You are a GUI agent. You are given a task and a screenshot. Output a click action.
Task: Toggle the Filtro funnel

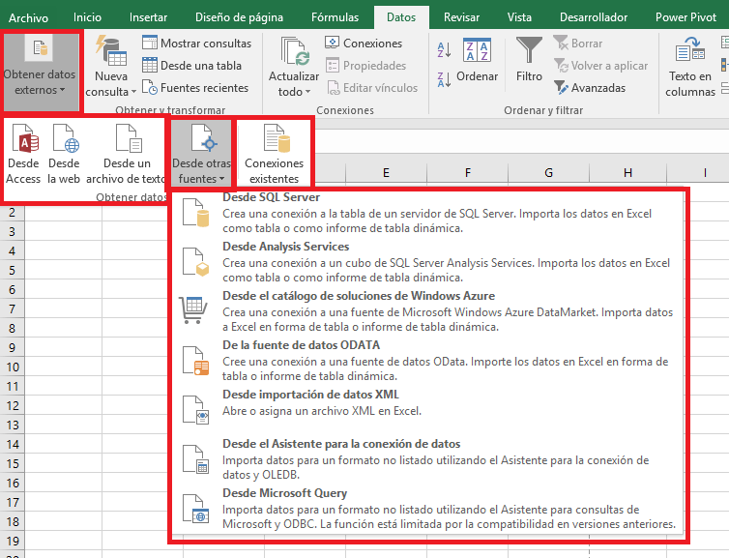click(x=529, y=61)
